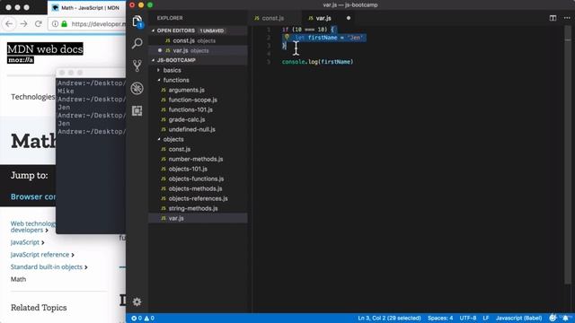
Task: Click the site info icon in address bar
Action: 55,24
